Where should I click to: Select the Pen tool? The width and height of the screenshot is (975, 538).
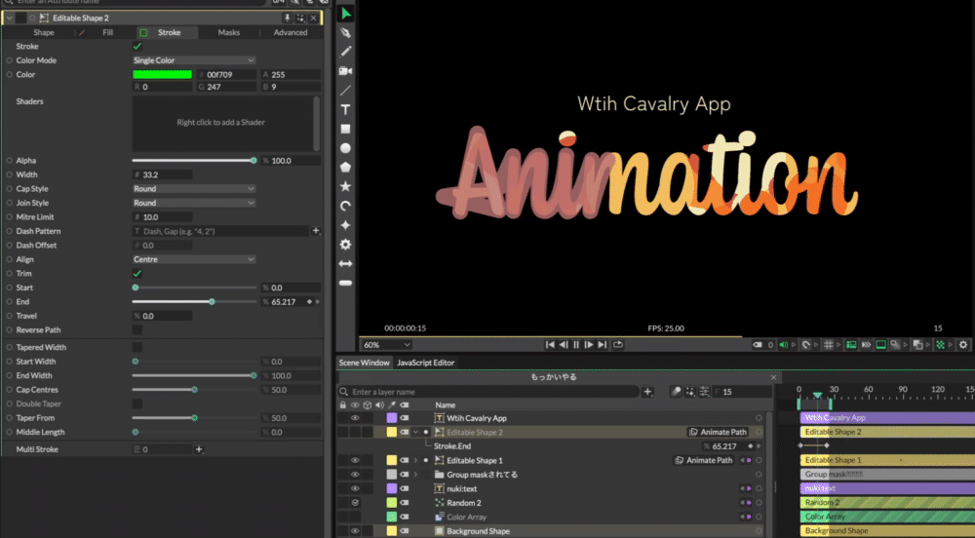click(x=346, y=32)
